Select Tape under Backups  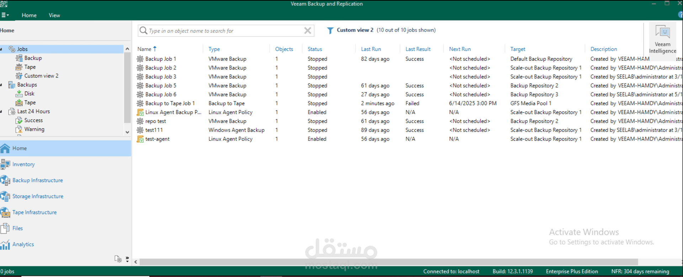30,102
